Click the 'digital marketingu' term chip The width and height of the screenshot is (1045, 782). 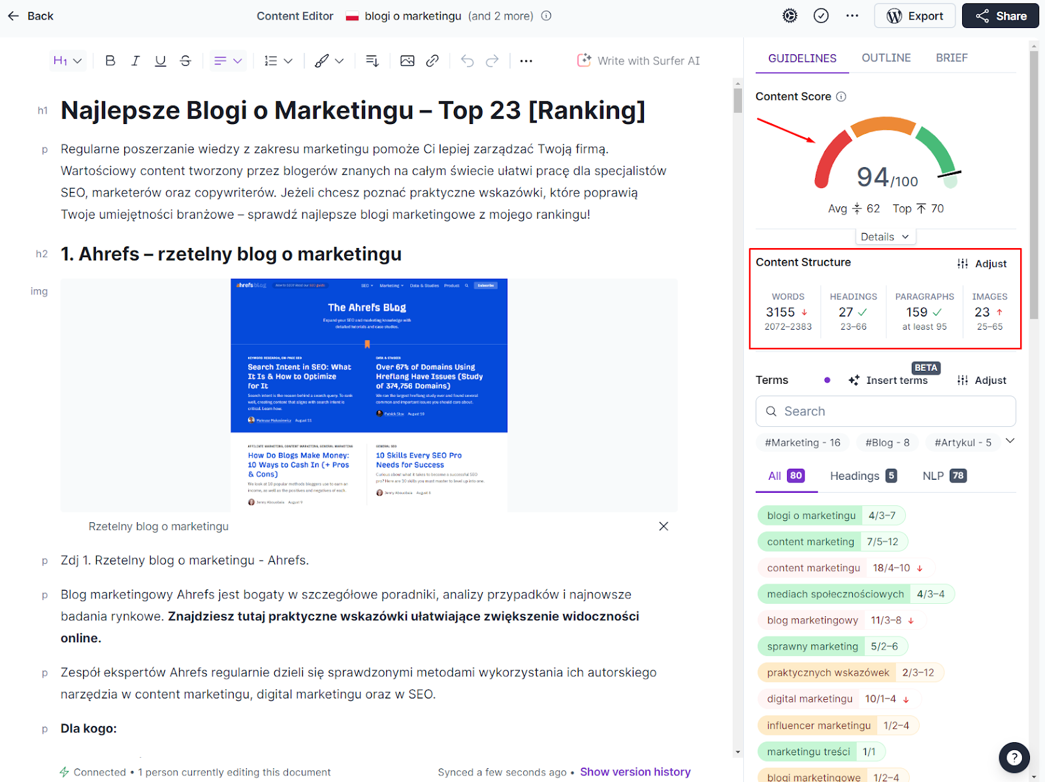click(x=839, y=698)
